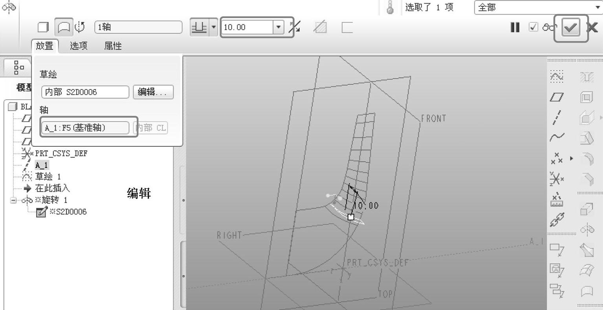Click the analysis feature tool icon

coord(557,200)
